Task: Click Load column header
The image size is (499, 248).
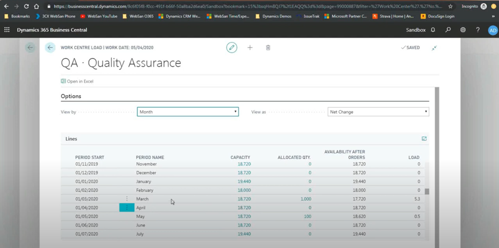Action: tap(414, 157)
